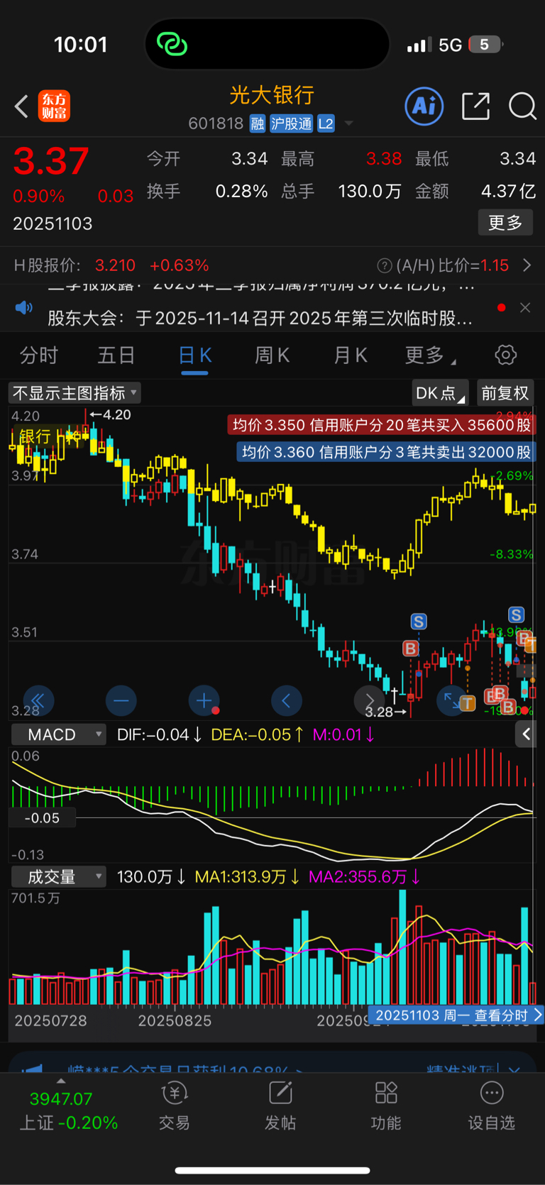The height and width of the screenshot is (1185, 545).
Task: Tap the DEA:-0.05 indicator value
Action: [x=258, y=734]
